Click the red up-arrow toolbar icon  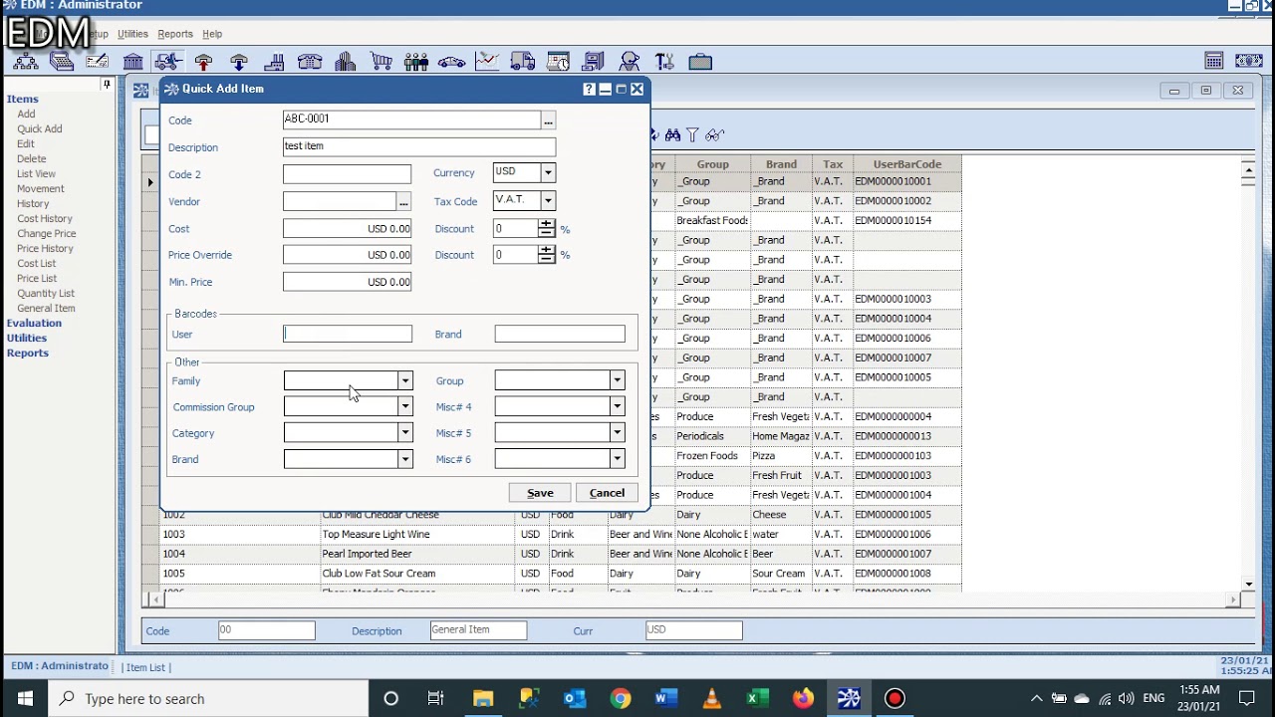203,62
